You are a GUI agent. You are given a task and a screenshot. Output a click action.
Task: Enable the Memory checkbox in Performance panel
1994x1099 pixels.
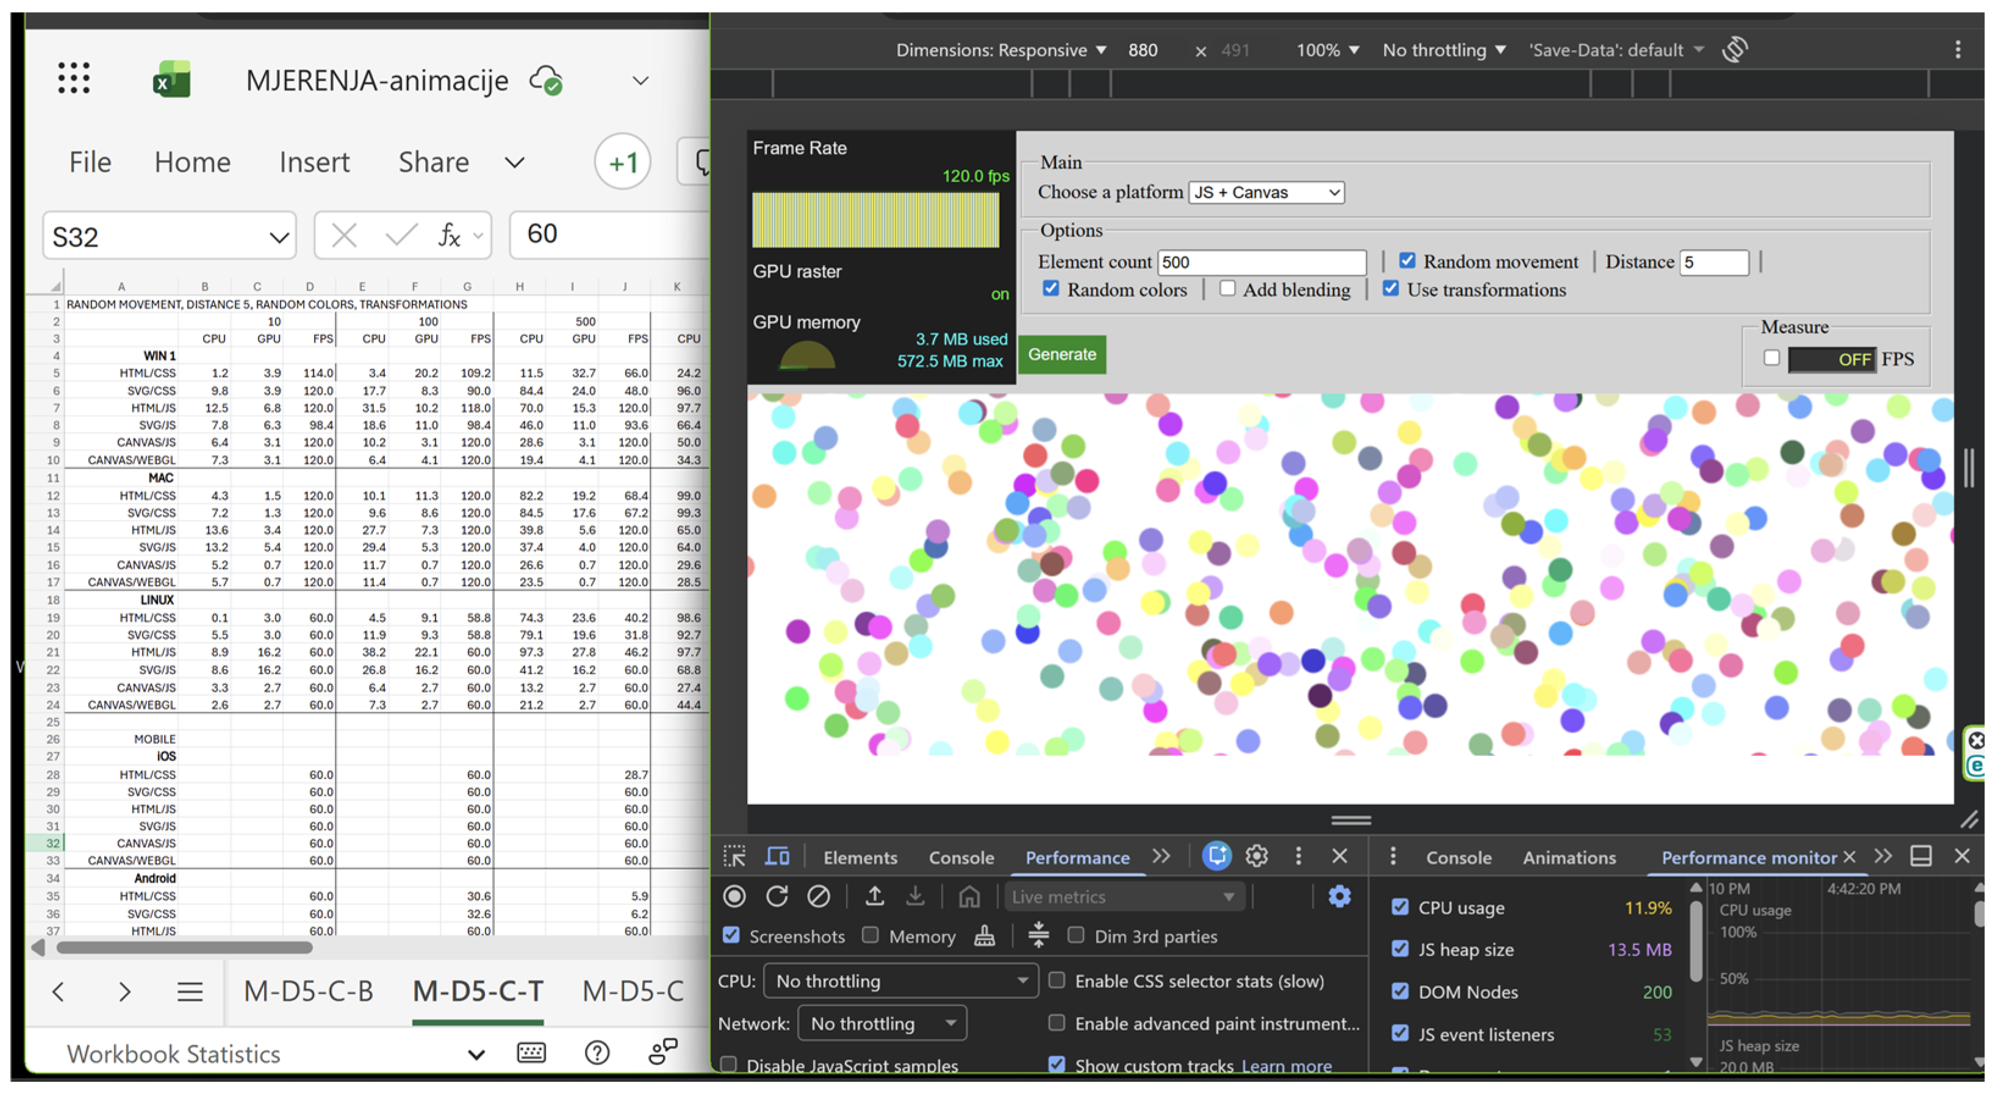click(x=870, y=935)
